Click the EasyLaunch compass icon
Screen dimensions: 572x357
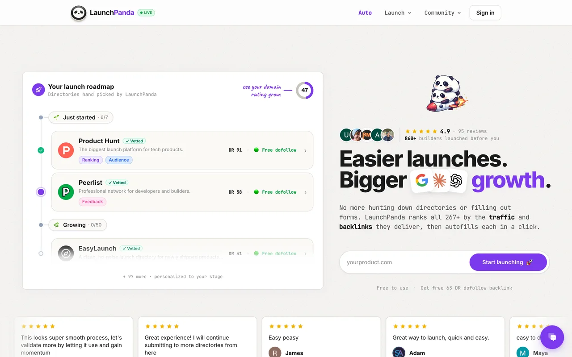[x=66, y=253]
